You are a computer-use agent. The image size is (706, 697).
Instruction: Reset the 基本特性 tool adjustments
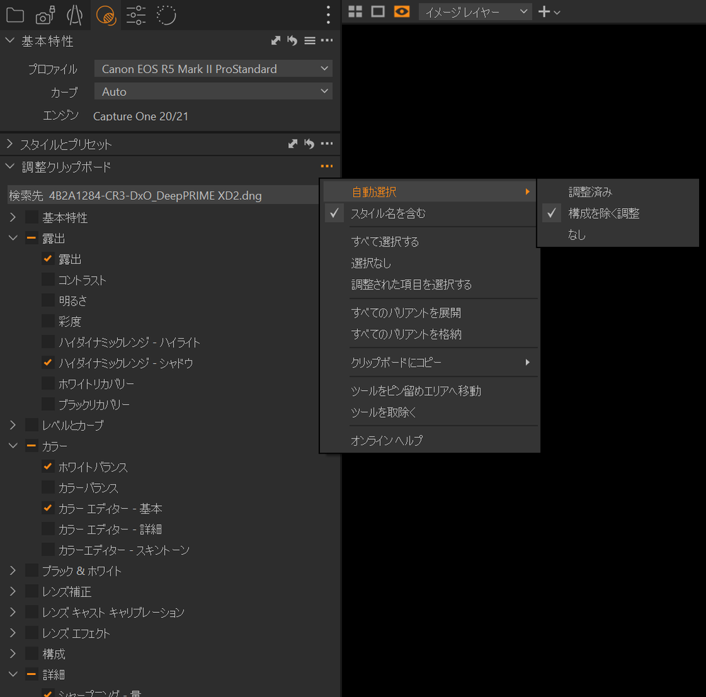[292, 41]
